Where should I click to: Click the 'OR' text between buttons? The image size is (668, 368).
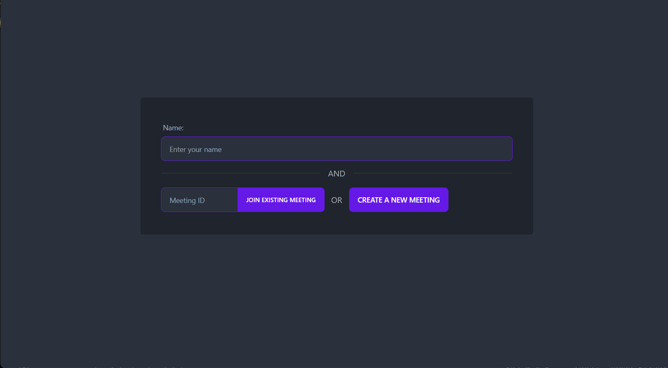pos(336,200)
